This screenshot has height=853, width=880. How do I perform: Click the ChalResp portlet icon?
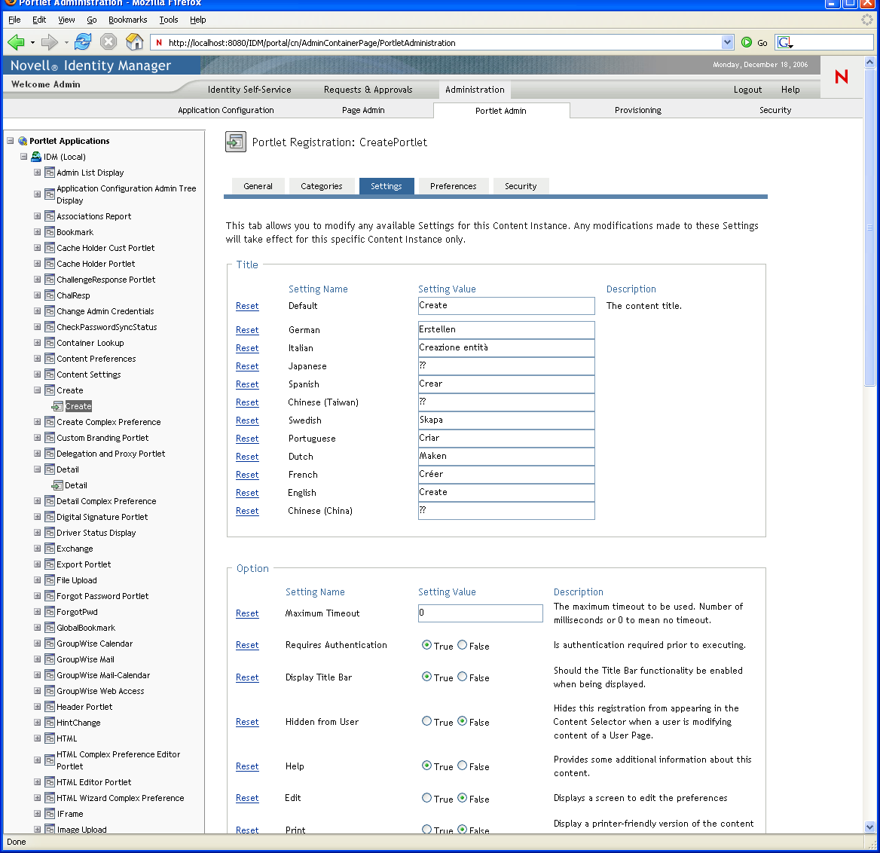click(x=50, y=295)
